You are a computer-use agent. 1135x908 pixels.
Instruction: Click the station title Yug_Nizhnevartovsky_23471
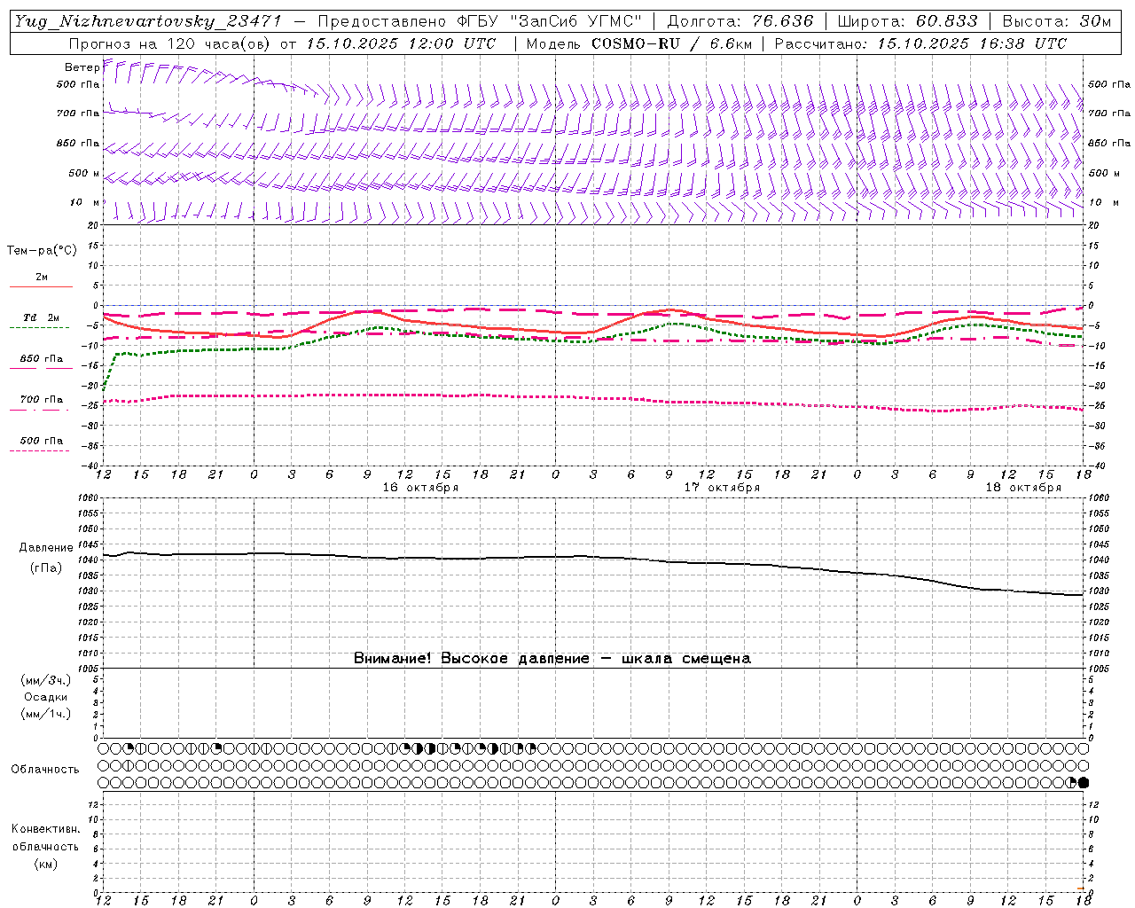pyautogui.click(x=148, y=21)
